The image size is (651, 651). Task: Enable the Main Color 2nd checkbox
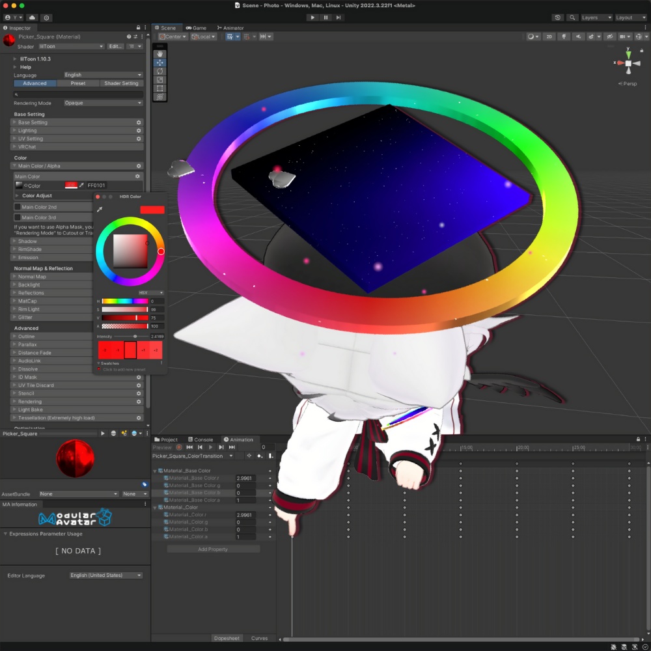(18, 207)
